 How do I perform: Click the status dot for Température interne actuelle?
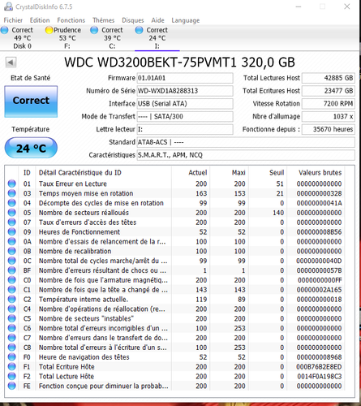12,299
